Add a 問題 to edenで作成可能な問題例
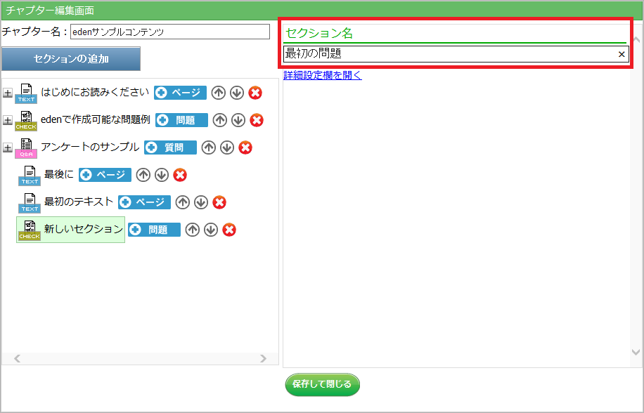This screenshot has height=413, width=644. pyautogui.click(x=181, y=120)
